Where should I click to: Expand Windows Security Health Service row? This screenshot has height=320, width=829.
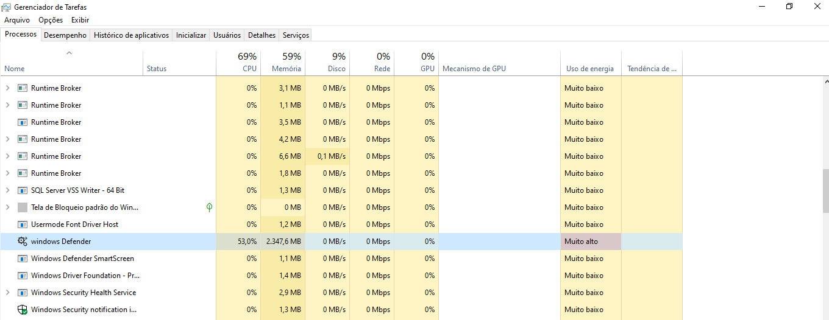tap(7, 293)
